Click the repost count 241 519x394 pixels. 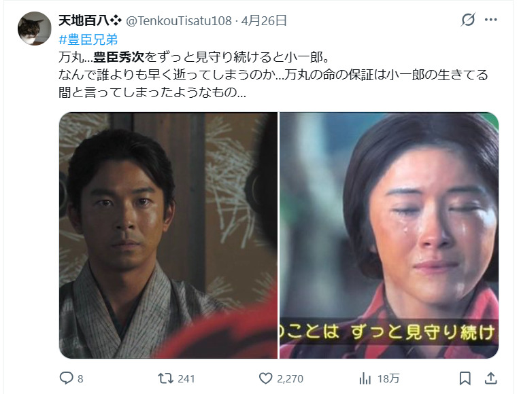(186, 379)
